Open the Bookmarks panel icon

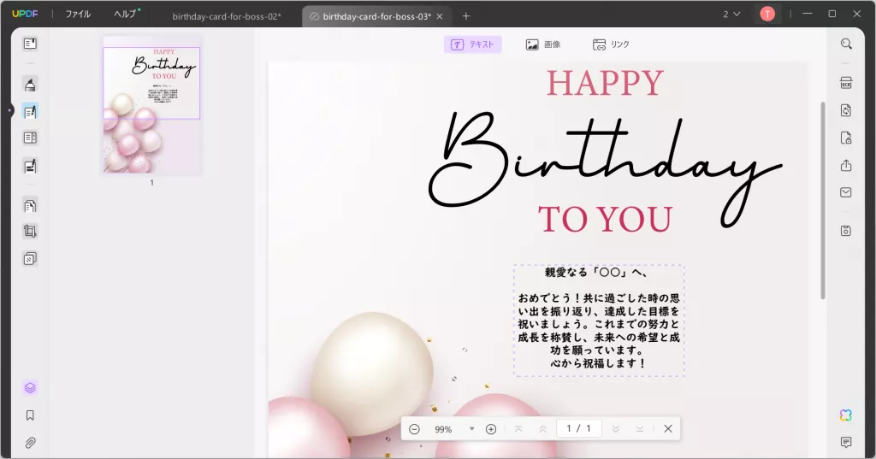point(30,415)
